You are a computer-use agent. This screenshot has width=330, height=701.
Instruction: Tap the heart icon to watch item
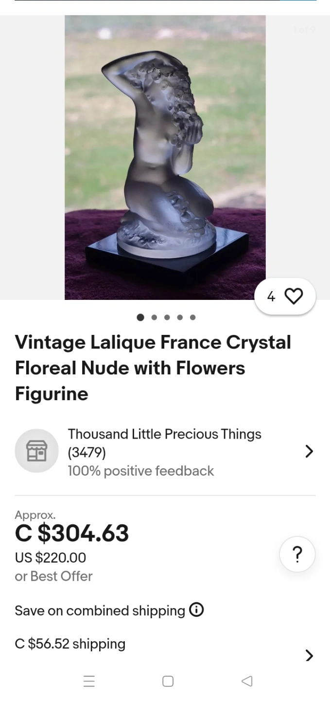(x=293, y=296)
